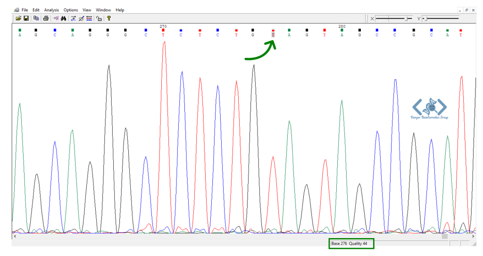This screenshot has width=483, height=256.
Task: Click the Go to next N icon
Action: coord(56,18)
